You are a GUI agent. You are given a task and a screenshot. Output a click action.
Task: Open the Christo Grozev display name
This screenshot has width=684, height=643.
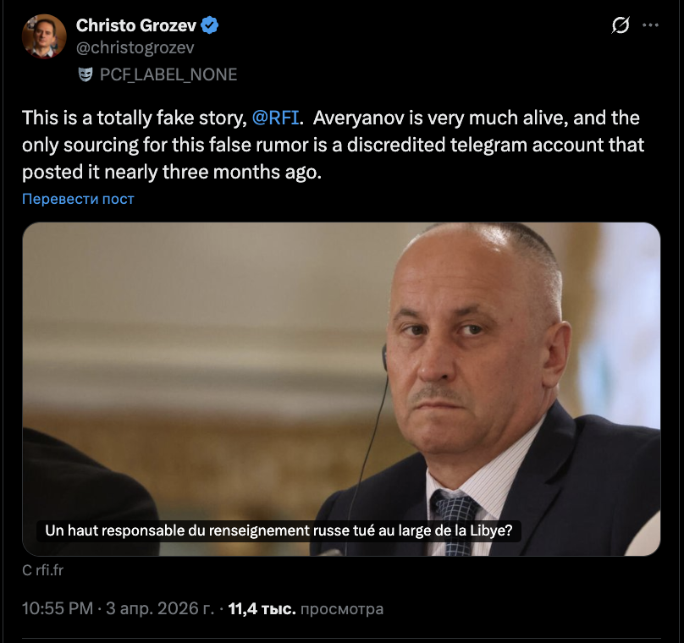(x=136, y=25)
